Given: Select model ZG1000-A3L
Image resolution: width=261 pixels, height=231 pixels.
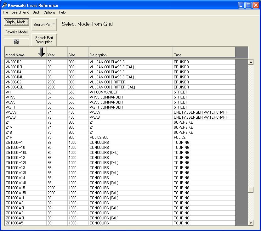Looking at the screenshot, I should [120, 218].
